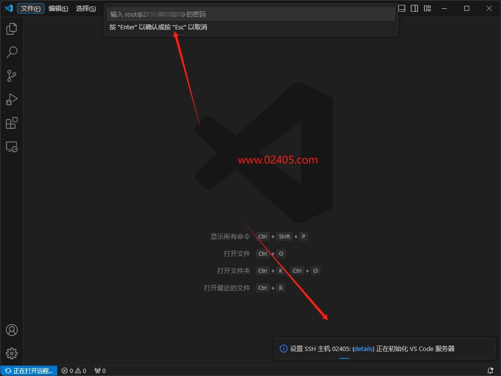Click the notifications bell in status bar
The width and height of the screenshot is (501, 376).
(x=490, y=371)
